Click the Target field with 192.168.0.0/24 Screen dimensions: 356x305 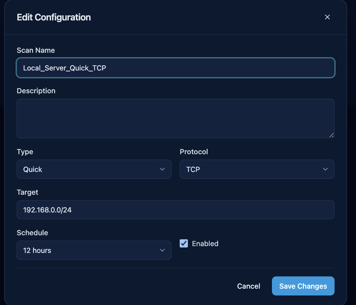(x=176, y=210)
